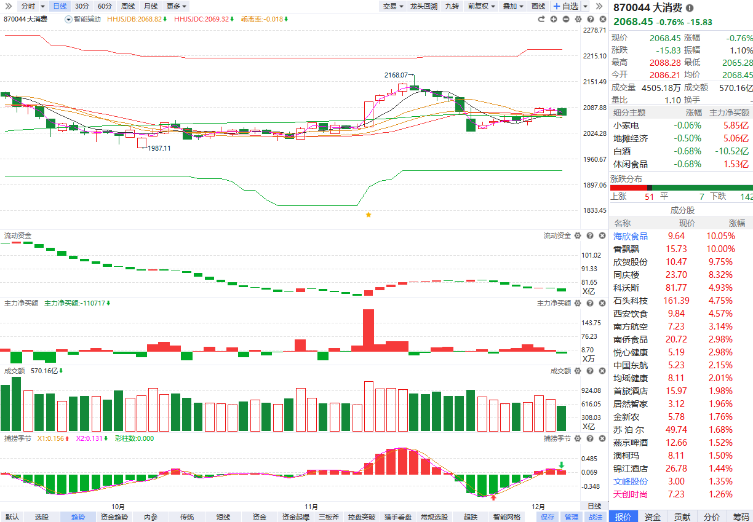The height and width of the screenshot is (522, 753).
Task: Switch to 贡献 tab in right panel
Action: click(682, 517)
